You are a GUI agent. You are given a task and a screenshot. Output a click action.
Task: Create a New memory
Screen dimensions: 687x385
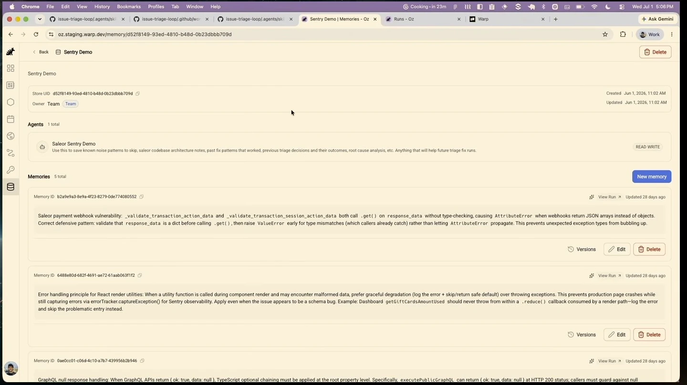click(x=652, y=177)
